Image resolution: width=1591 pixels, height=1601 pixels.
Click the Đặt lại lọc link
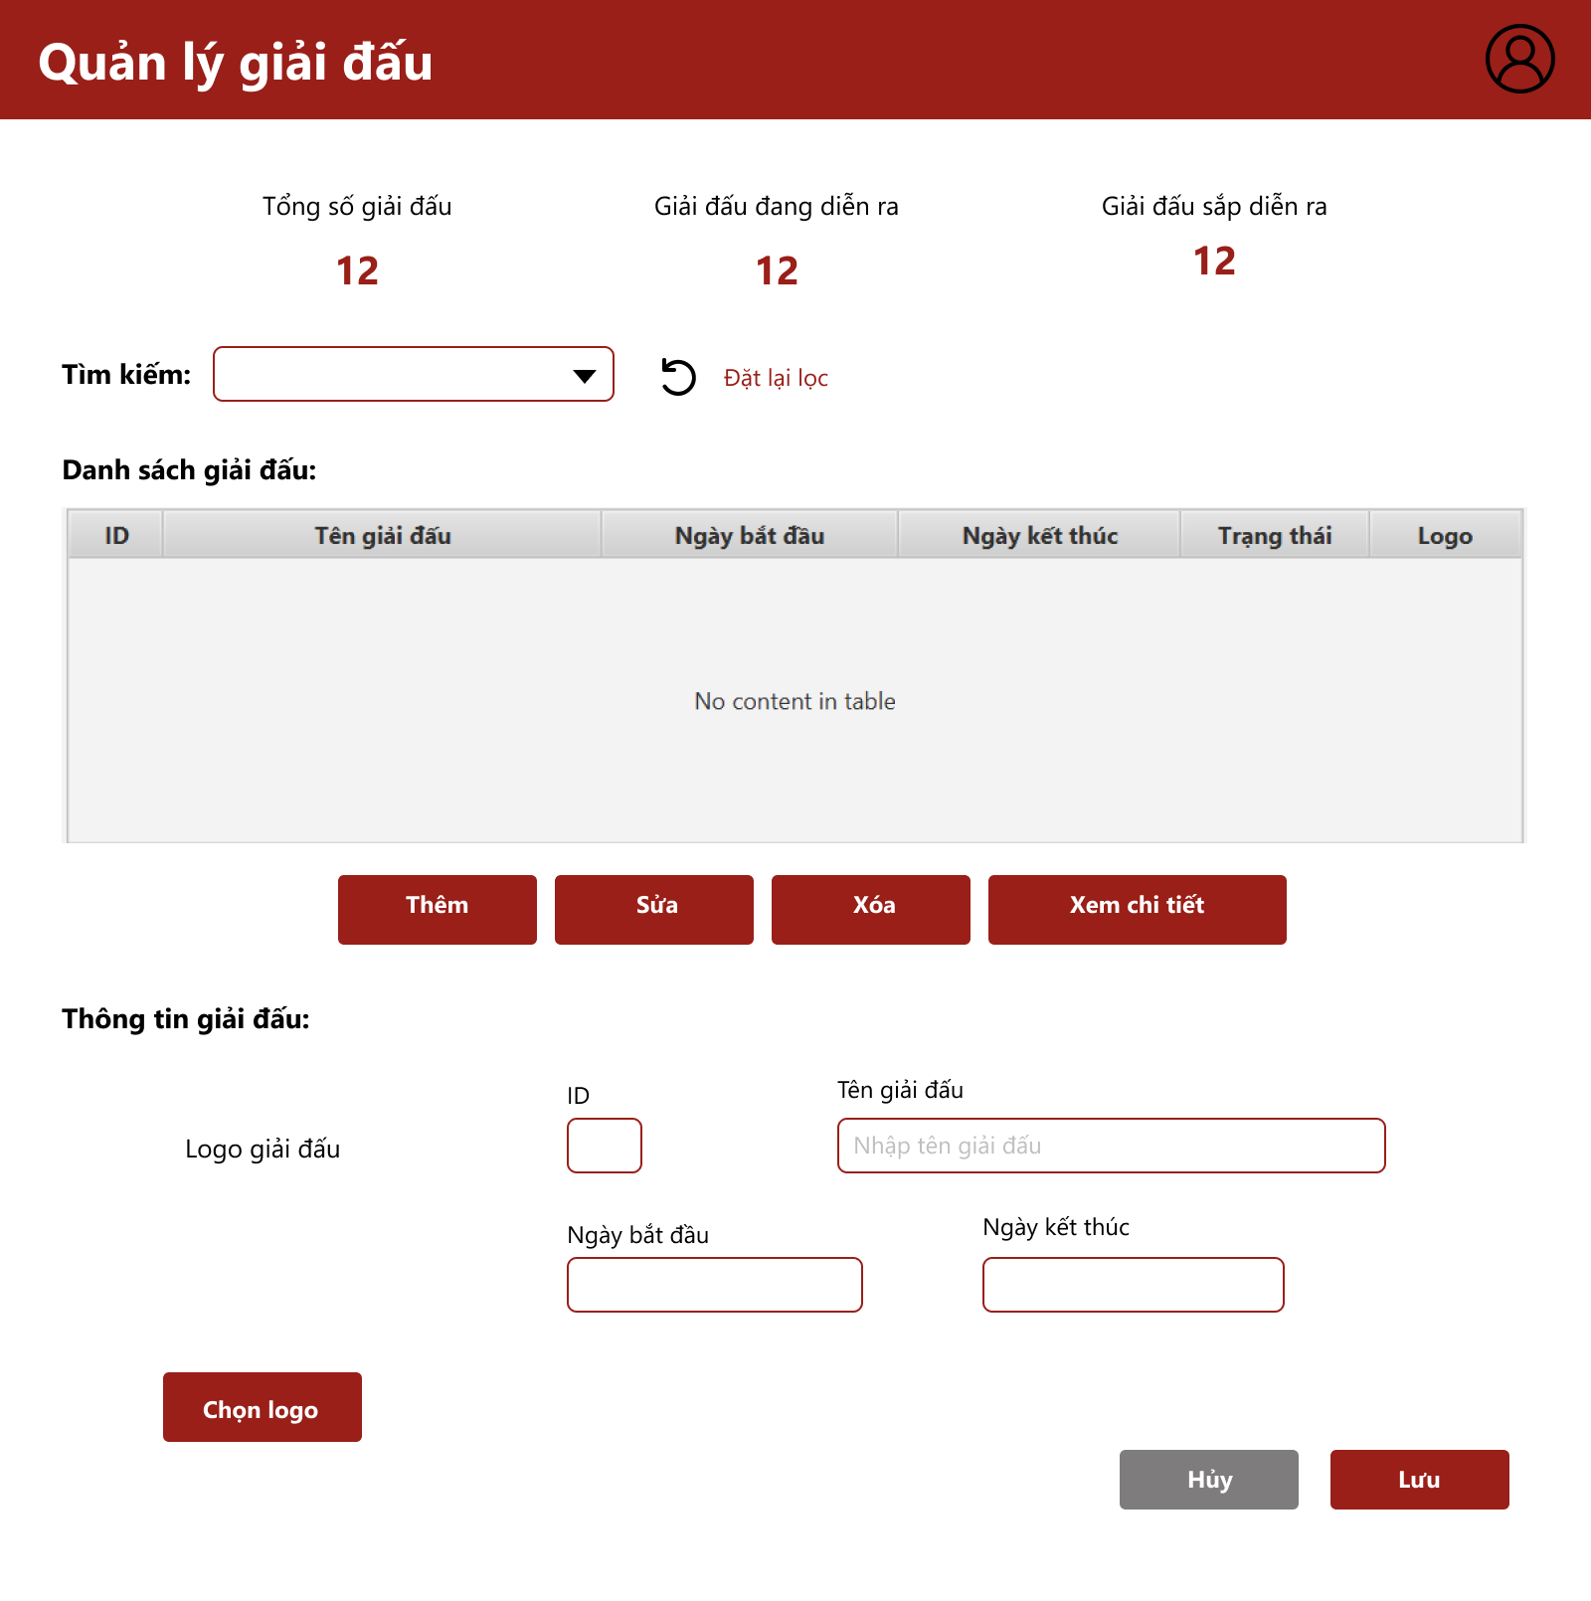(776, 378)
